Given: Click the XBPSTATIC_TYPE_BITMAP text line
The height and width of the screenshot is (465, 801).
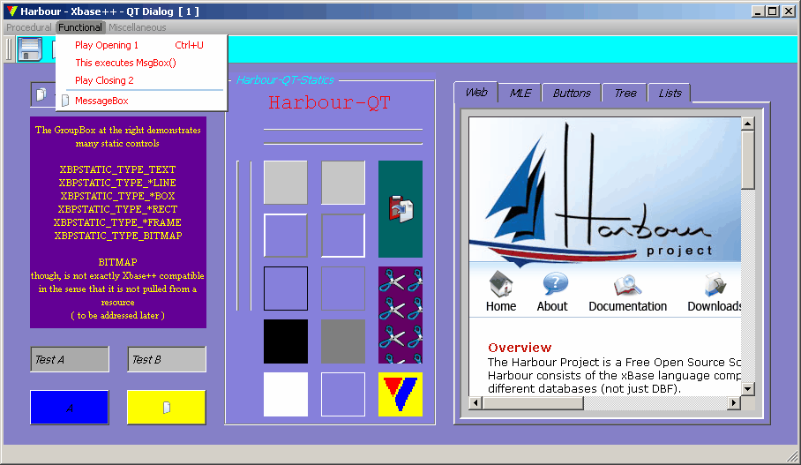Looking at the screenshot, I should coord(118,236).
